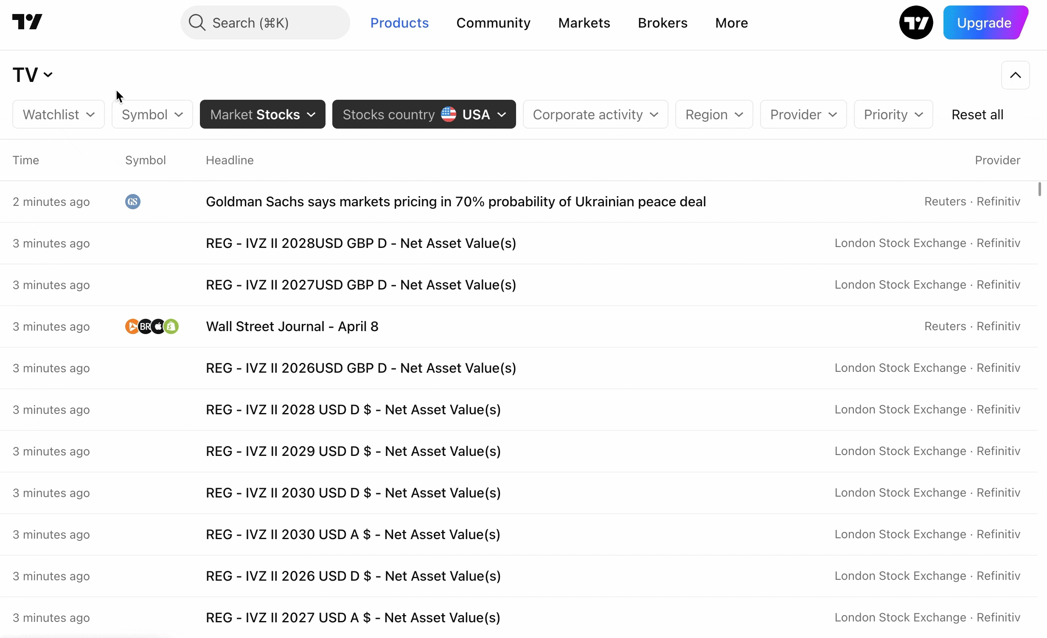Collapse the filter panel with the up chevron
This screenshot has height=638, width=1047.
click(x=1015, y=75)
